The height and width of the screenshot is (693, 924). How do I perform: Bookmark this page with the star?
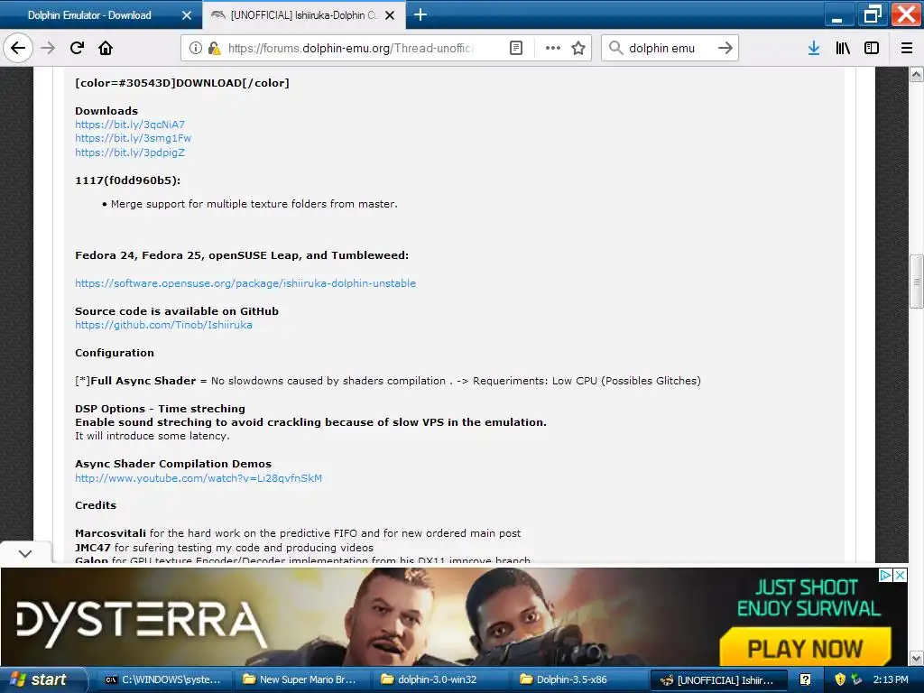click(x=578, y=49)
